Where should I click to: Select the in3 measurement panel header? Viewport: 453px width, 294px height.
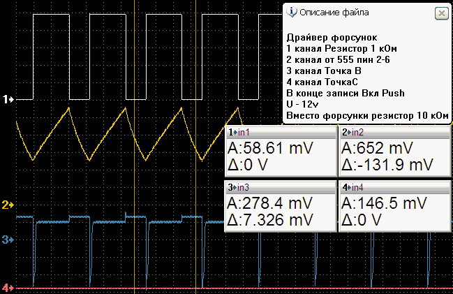tap(280, 186)
